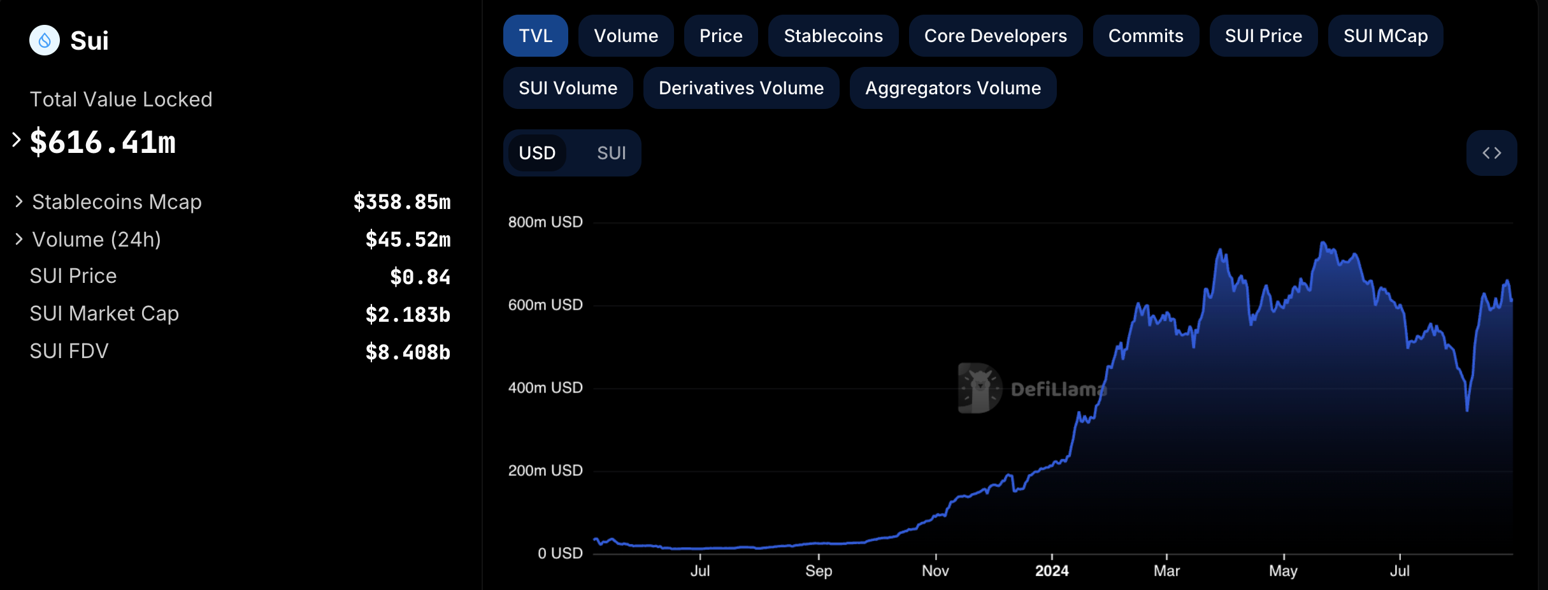Screen dimensions: 1548x590
Task: Click the $45.52m volume value
Action: [408, 240]
